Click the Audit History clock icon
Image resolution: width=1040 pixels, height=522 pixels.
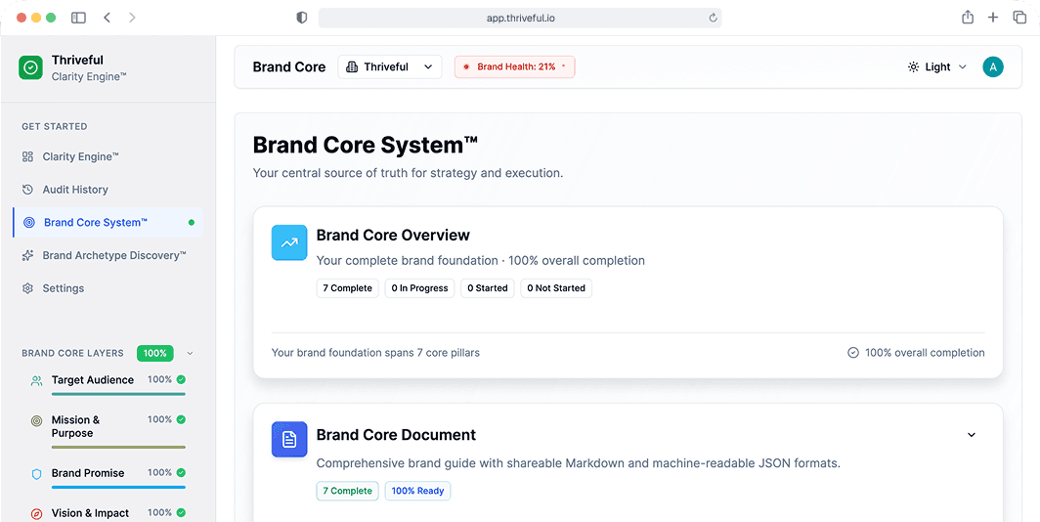[x=27, y=190]
